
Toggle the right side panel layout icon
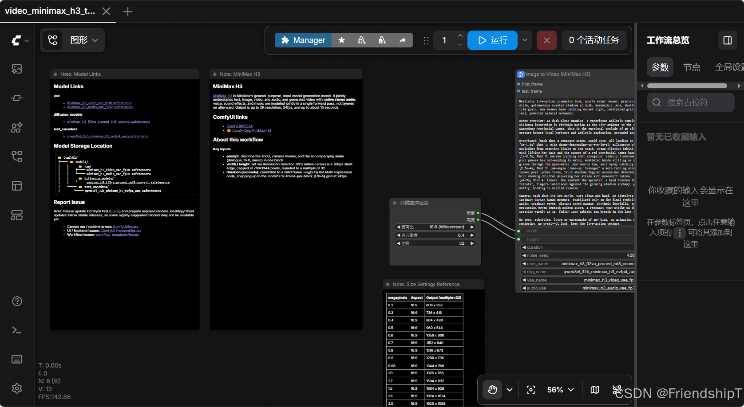pyautogui.click(x=728, y=40)
